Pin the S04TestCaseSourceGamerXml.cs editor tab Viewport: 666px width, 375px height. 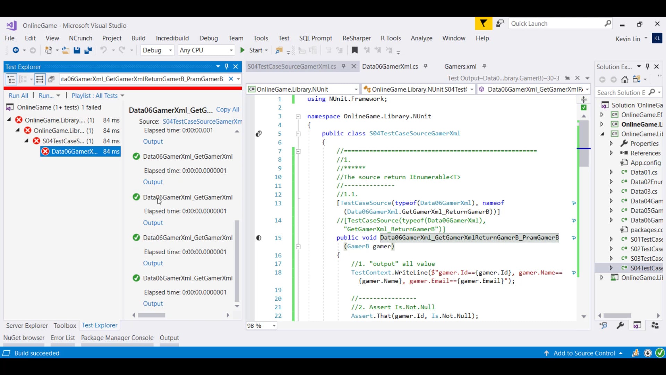click(343, 66)
